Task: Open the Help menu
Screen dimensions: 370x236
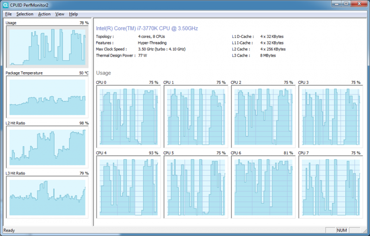Action: pos(74,14)
